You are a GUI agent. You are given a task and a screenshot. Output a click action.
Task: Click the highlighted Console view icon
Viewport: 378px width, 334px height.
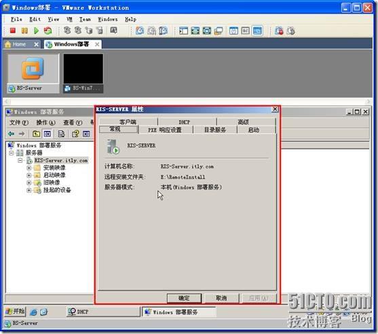pyautogui.click(x=257, y=31)
